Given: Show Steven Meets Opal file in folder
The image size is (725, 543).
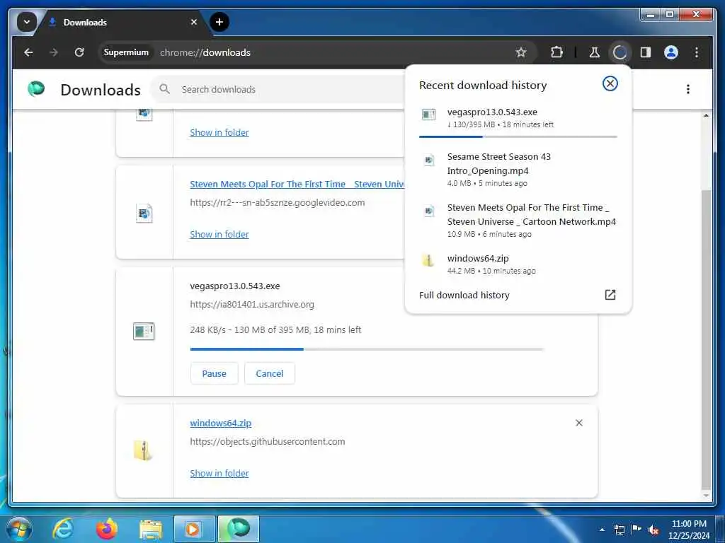Looking at the screenshot, I should [x=219, y=234].
